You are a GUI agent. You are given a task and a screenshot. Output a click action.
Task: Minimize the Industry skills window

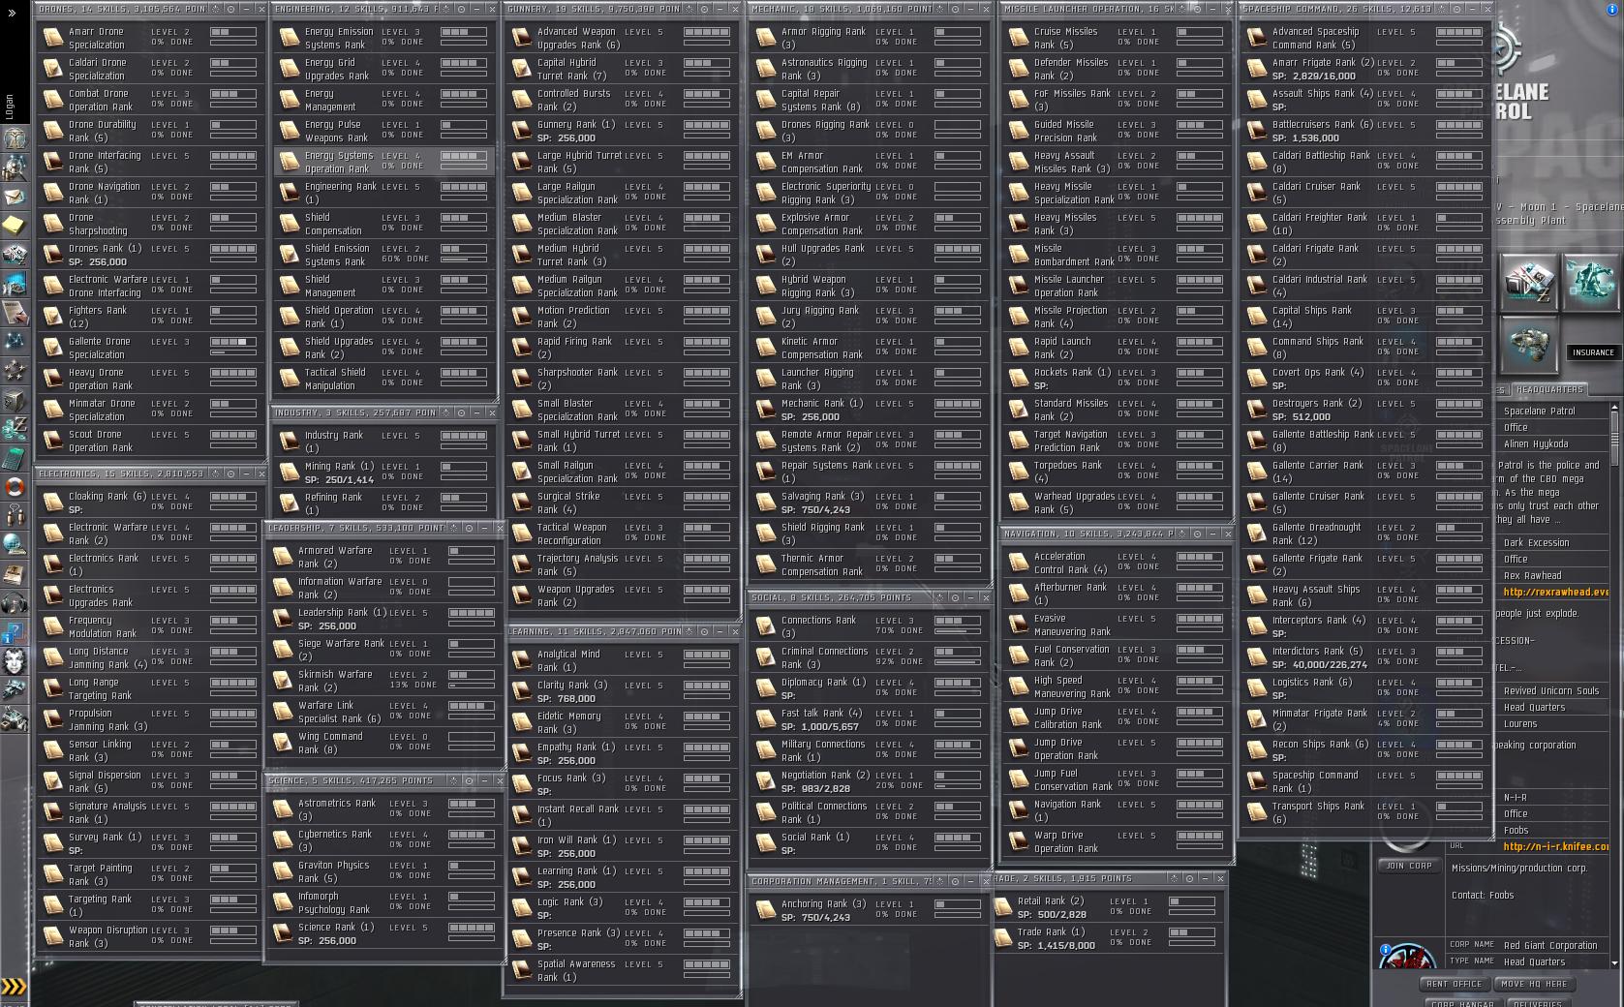point(476,412)
